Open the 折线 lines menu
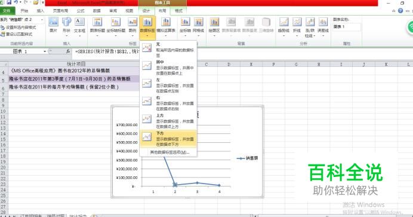This screenshot has height=217, width=413. click(x=297, y=26)
